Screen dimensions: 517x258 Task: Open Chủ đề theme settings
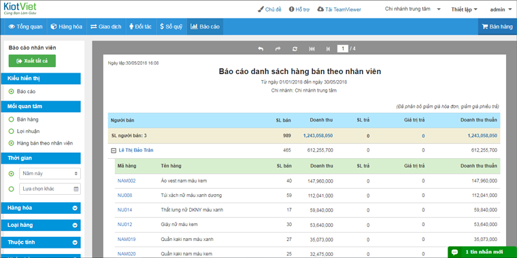tap(269, 10)
